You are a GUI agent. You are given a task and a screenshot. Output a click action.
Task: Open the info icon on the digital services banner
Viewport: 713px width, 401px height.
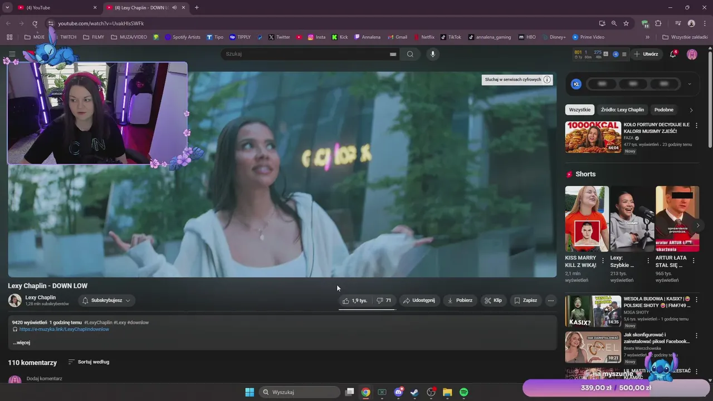(x=547, y=80)
